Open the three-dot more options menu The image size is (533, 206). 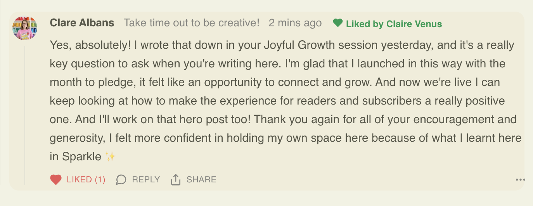click(520, 180)
